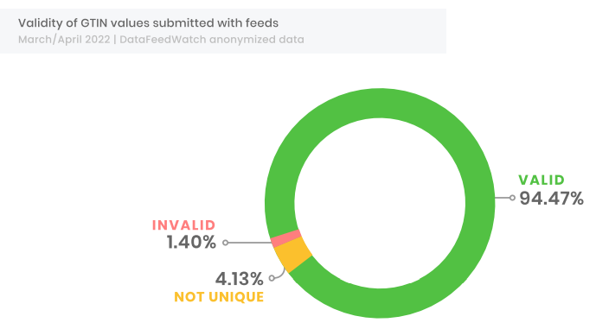Click the NOT UNIQUE callout marker dot

click(272, 278)
